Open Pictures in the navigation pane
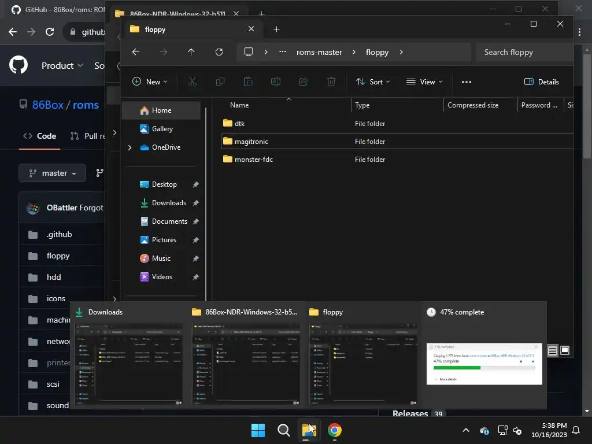The height and width of the screenshot is (444, 592). tap(164, 240)
